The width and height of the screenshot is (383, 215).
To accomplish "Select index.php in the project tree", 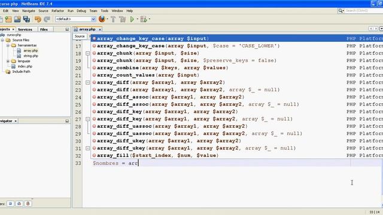I will 25,66.
